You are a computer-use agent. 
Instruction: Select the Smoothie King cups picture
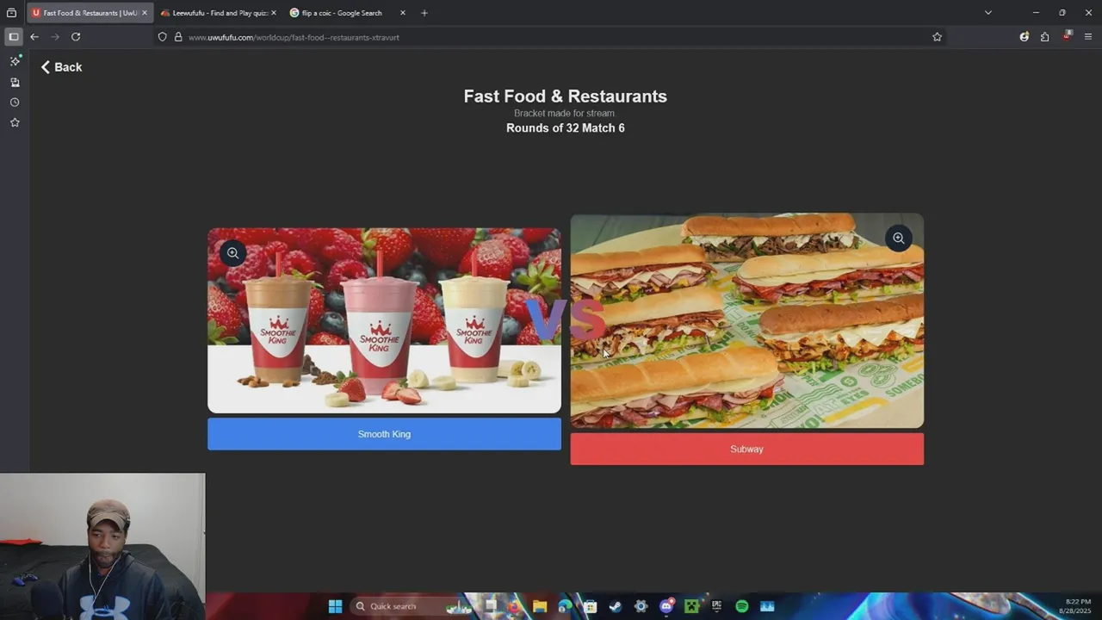coord(384,320)
